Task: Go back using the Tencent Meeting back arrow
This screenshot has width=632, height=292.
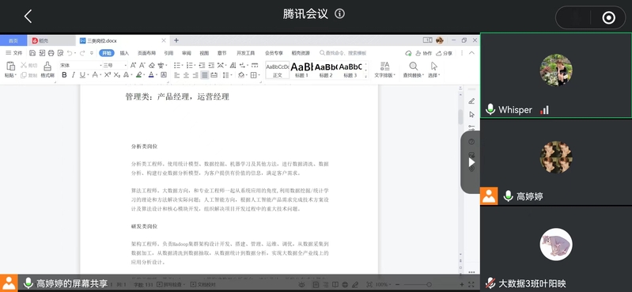Action: click(28, 16)
